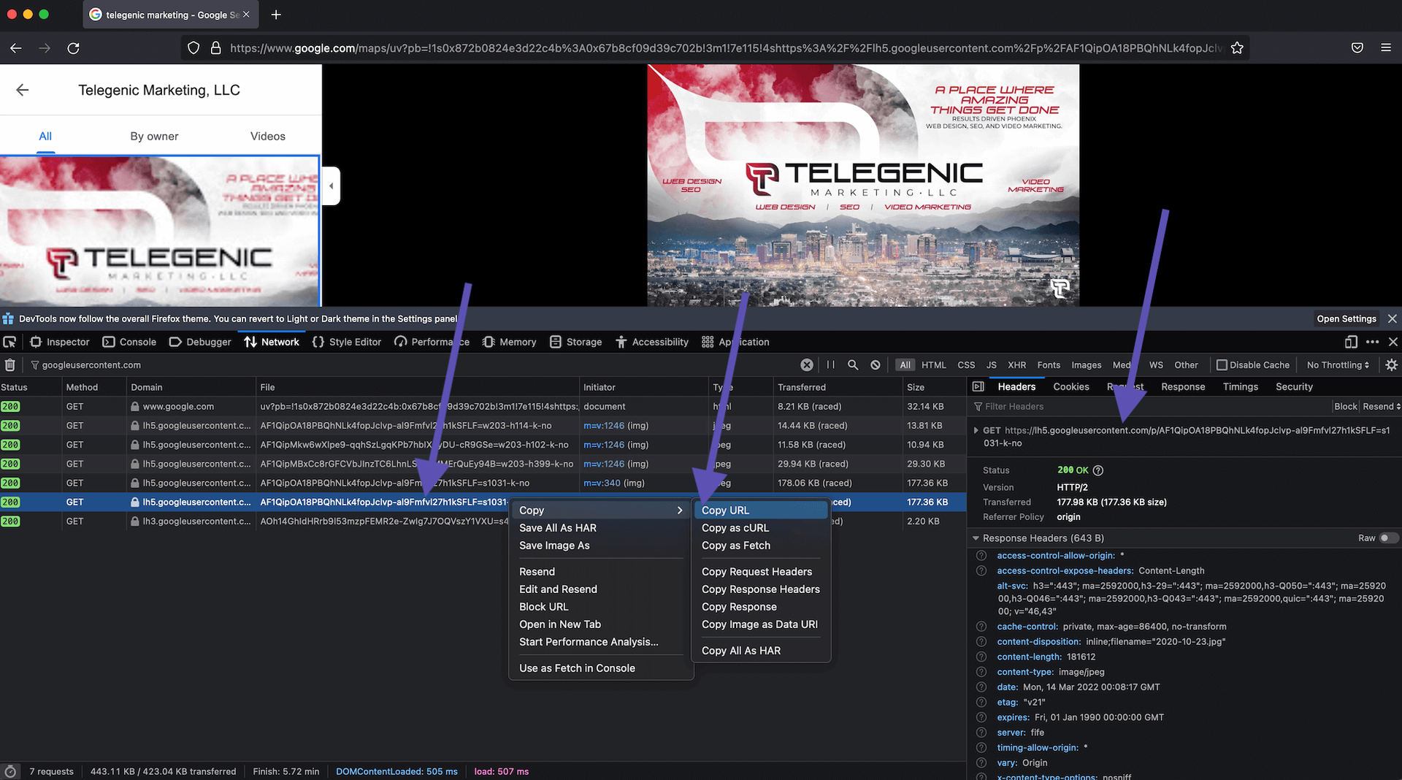Image resolution: width=1402 pixels, height=780 pixels.
Task: Select the www.google.com request row
Action: (x=483, y=407)
